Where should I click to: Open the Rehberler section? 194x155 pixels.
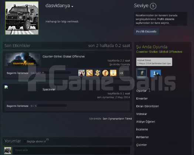(142, 137)
